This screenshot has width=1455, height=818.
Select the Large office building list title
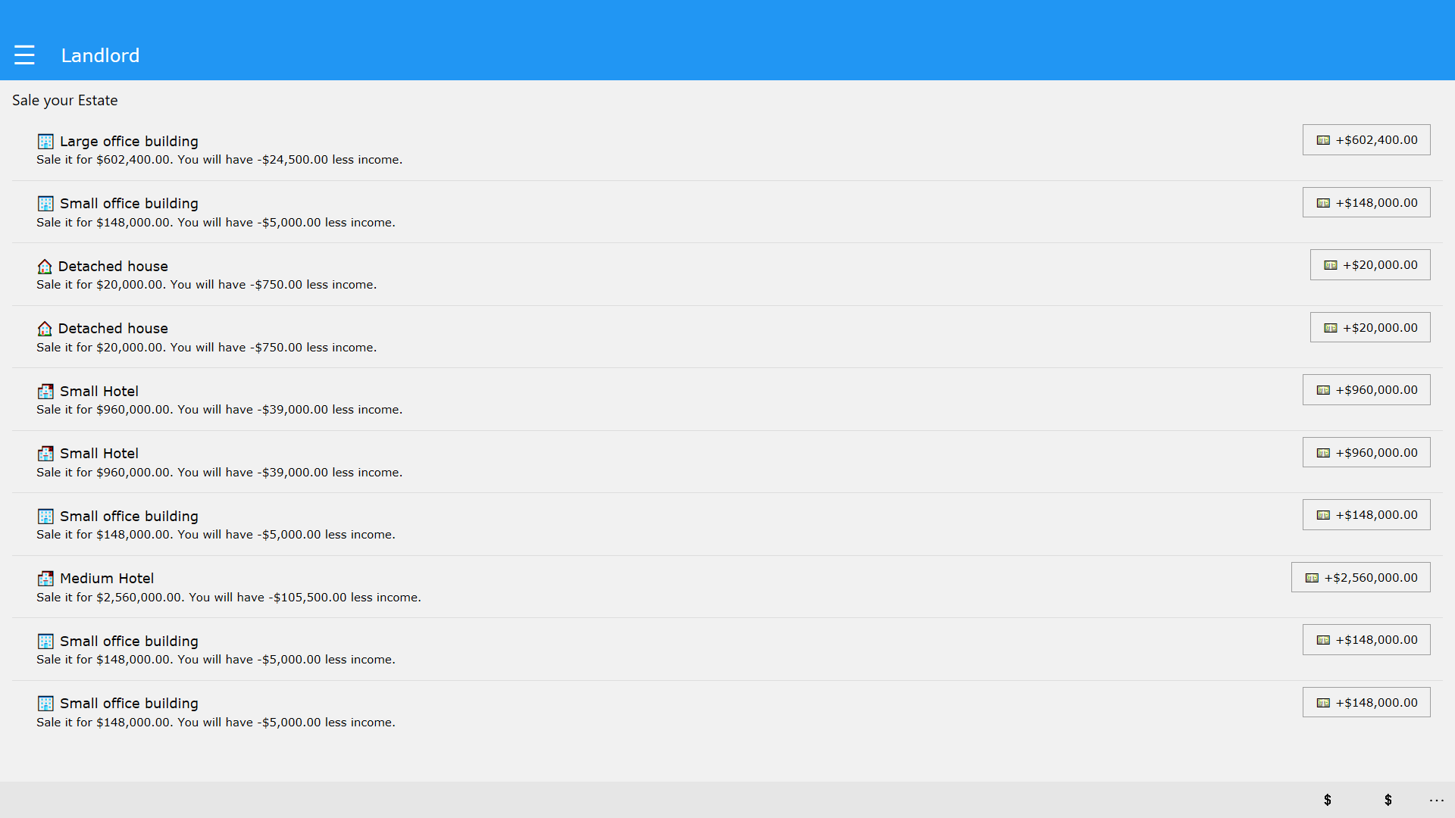129,142
